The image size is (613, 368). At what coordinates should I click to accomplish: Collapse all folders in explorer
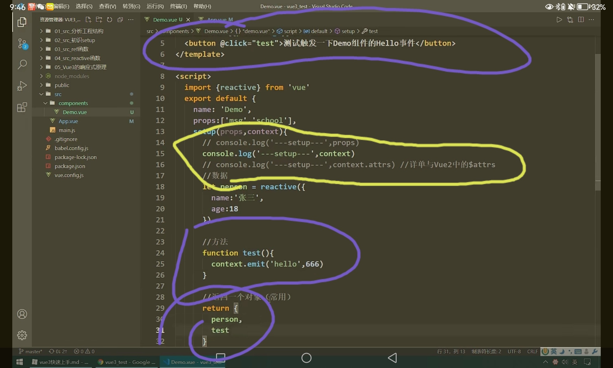pos(120,20)
